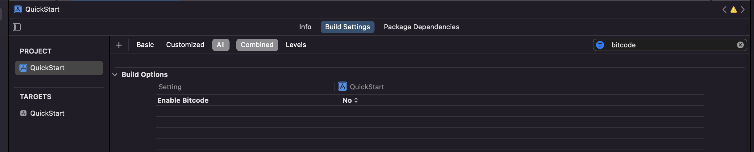Go to next issue with right chevron
Image resolution: width=754 pixels, height=152 pixels.
tap(743, 10)
